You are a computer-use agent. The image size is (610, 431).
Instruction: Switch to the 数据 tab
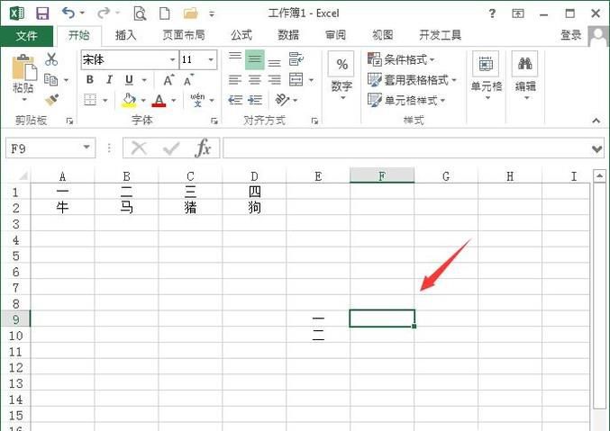[x=288, y=35]
